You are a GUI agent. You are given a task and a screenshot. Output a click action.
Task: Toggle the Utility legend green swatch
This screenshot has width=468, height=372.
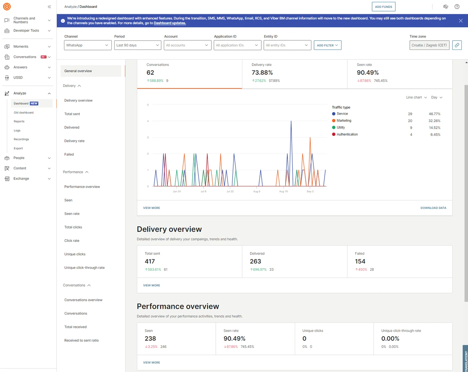[333, 128]
